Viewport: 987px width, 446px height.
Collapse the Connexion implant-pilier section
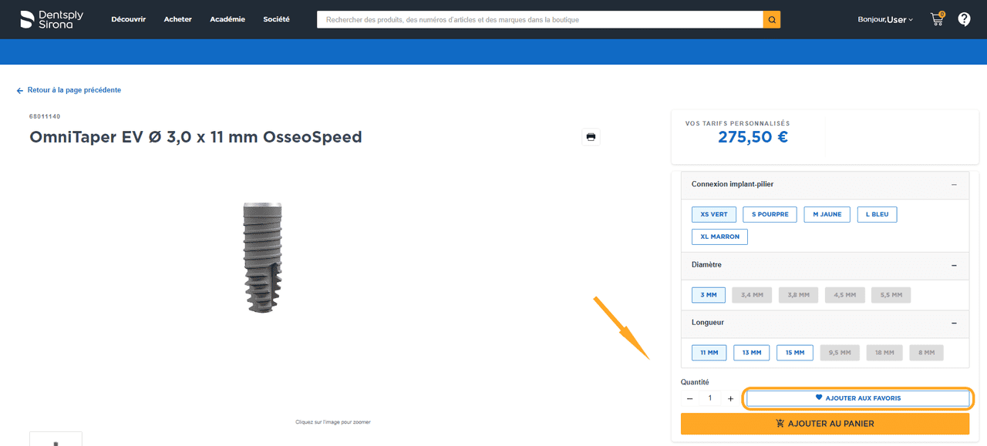pyautogui.click(x=954, y=185)
